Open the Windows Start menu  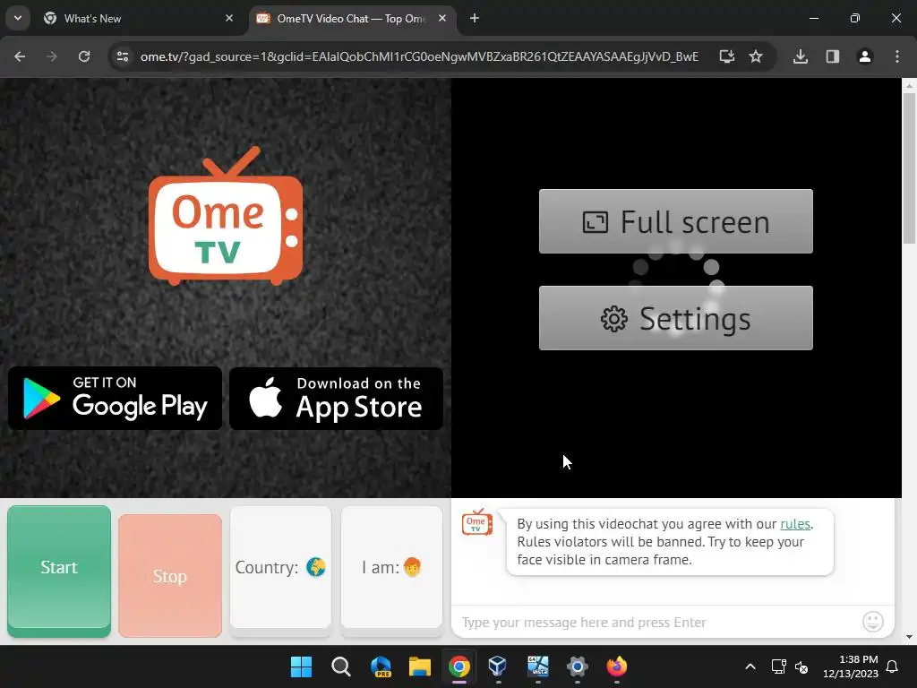(301, 666)
